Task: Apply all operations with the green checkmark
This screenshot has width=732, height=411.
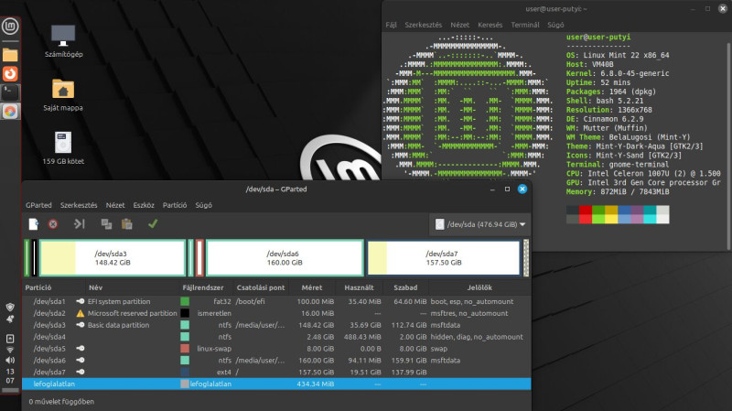Action: point(153,224)
